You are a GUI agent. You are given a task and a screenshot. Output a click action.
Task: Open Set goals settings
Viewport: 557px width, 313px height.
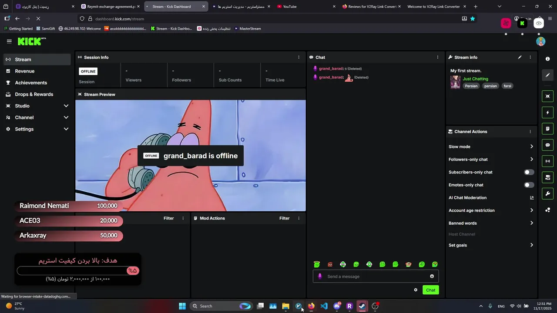tap(491, 245)
